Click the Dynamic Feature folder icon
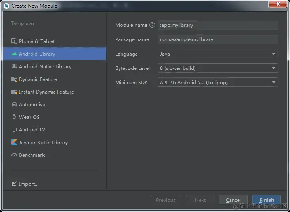The width and height of the screenshot is (290, 212). 14,79
